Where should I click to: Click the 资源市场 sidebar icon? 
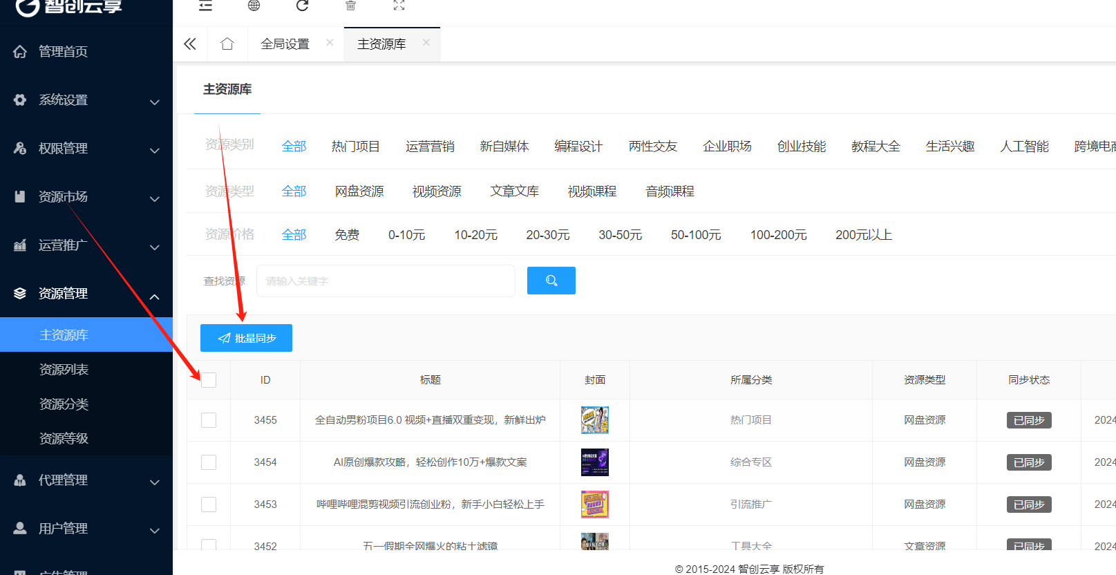tap(20, 196)
